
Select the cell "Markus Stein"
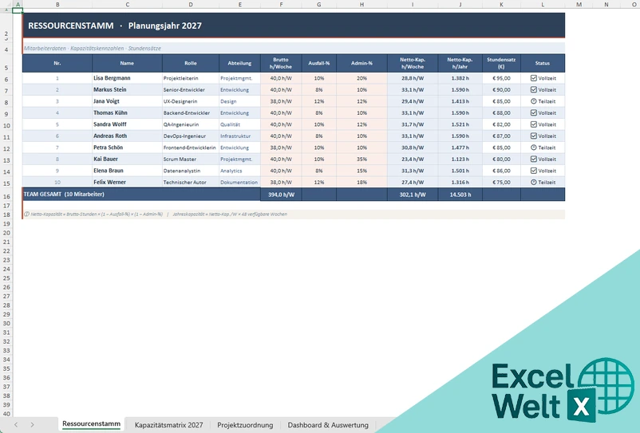pyautogui.click(x=127, y=89)
